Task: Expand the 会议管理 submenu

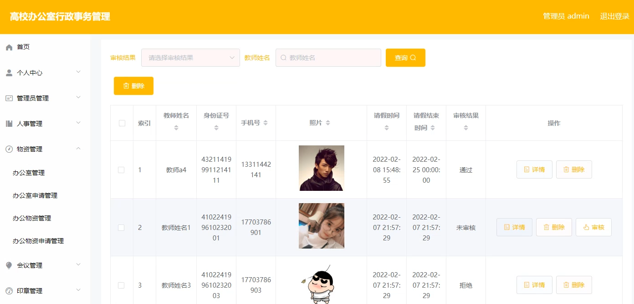Action: 78,265
